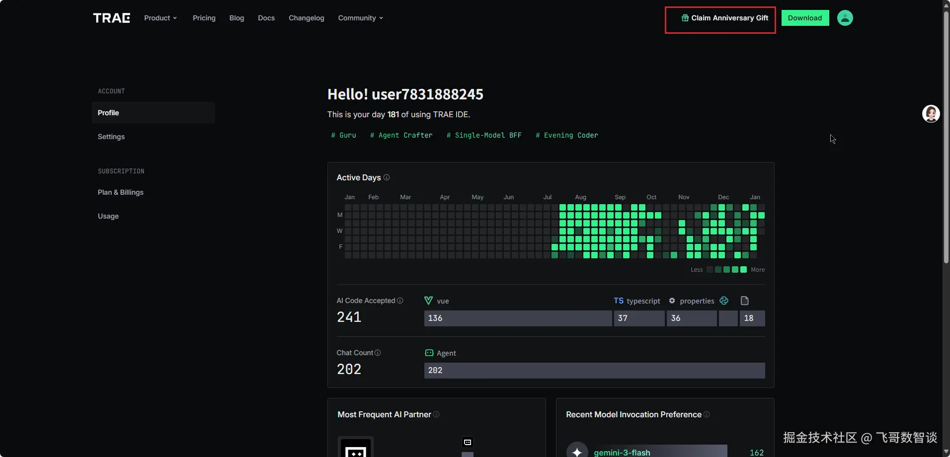The image size is (950, 457).
Task: Click the Claim Anniversary Gift button
Action: [725, 18]
